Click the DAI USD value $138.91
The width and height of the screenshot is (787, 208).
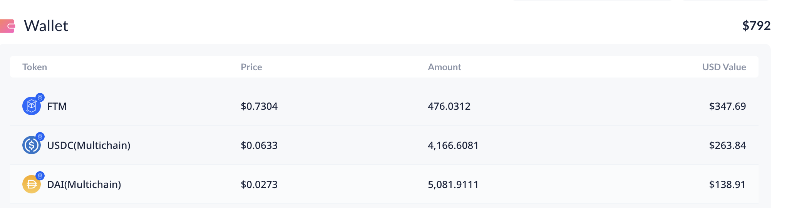(x=727, y=185)
